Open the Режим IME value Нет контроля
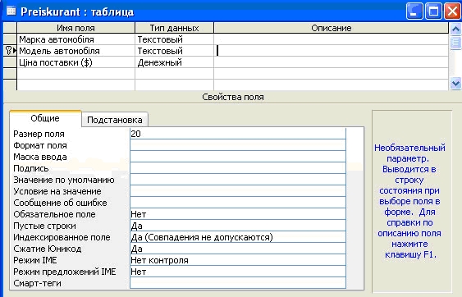 point(238,260)
